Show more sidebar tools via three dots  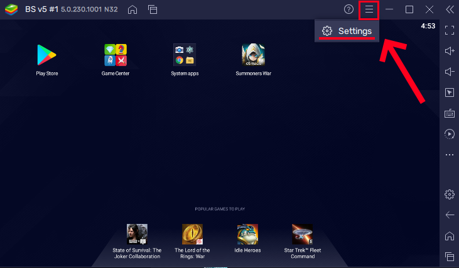click(x=450, y=155)
